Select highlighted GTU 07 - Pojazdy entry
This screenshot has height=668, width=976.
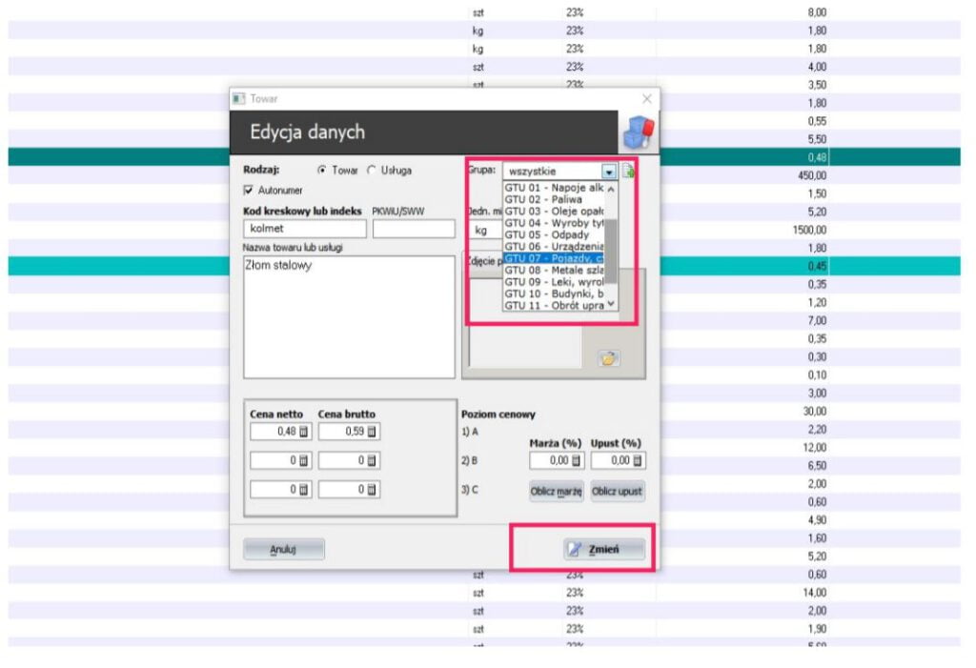553,258
